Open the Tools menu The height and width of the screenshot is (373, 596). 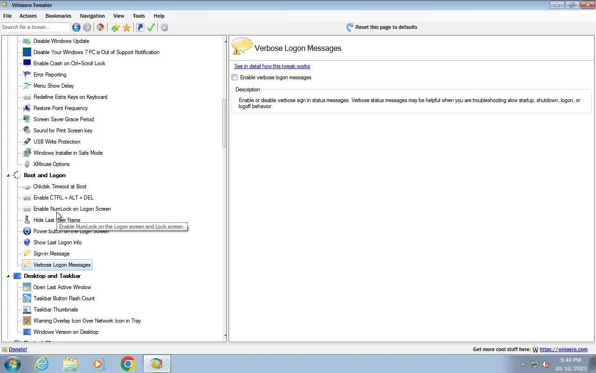[x=139, y=16]
